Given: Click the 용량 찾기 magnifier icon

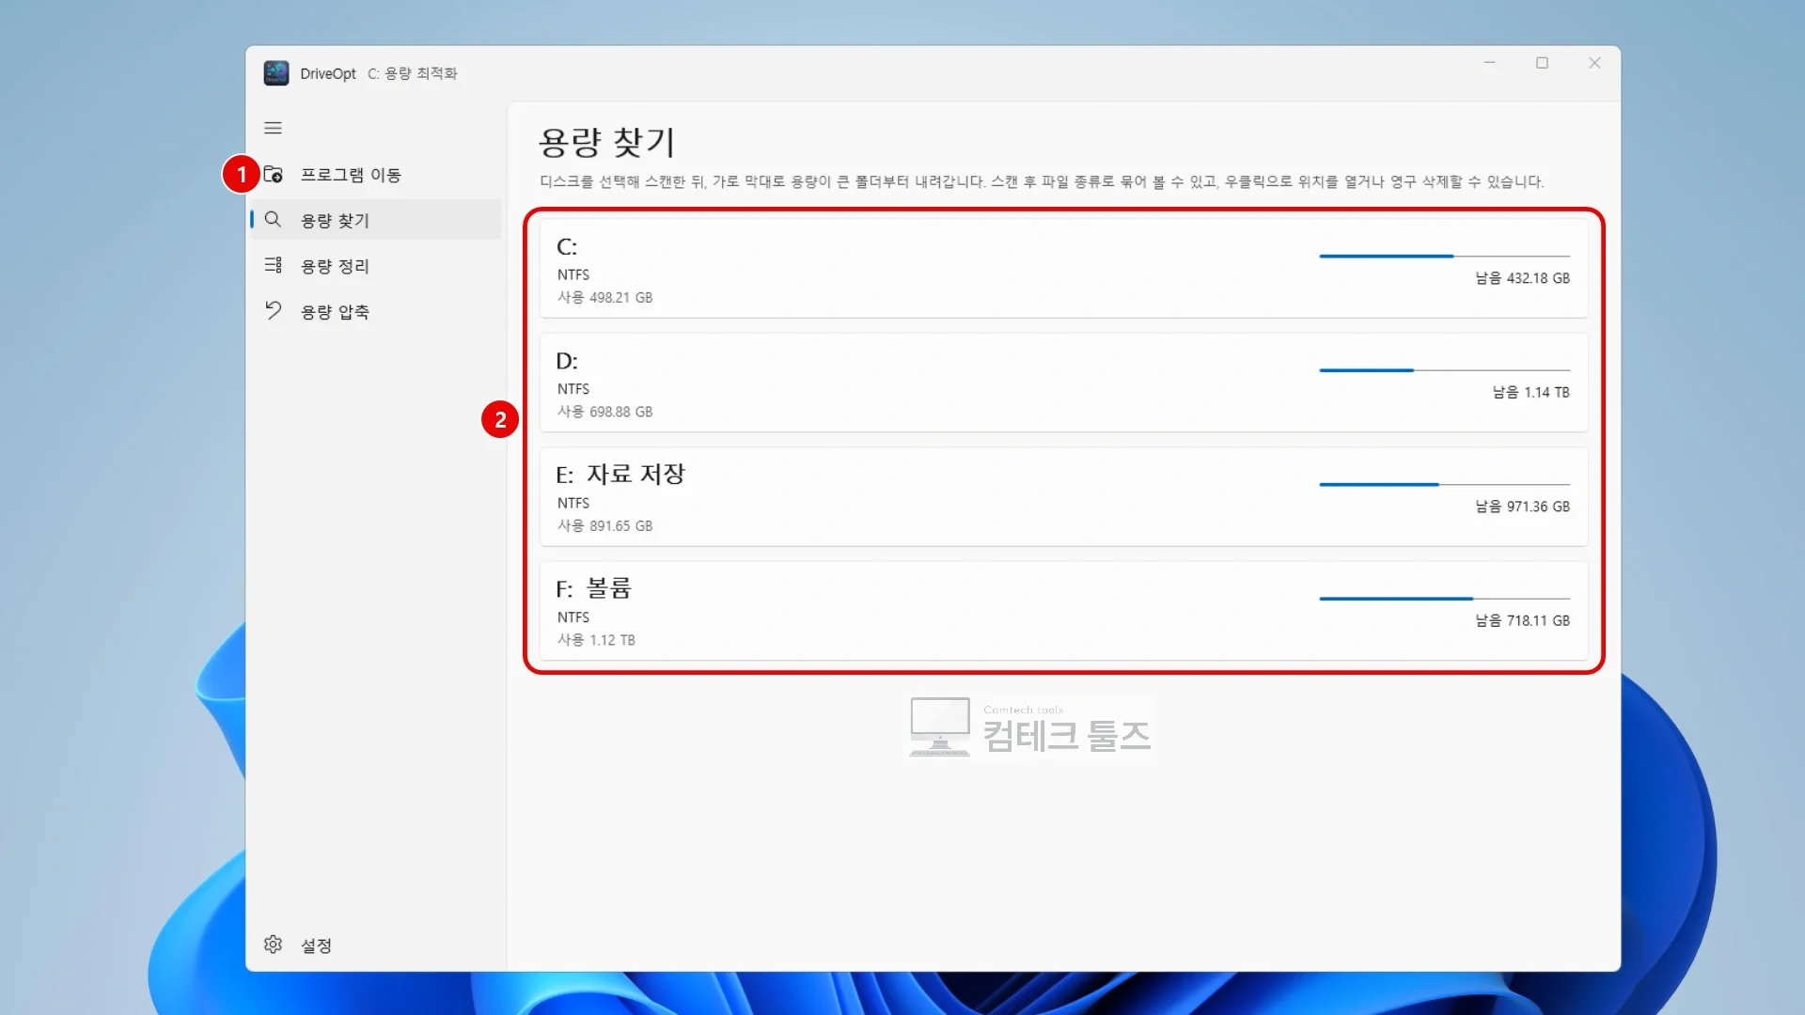Looking at the screenshot, I should tap(273, 219).
